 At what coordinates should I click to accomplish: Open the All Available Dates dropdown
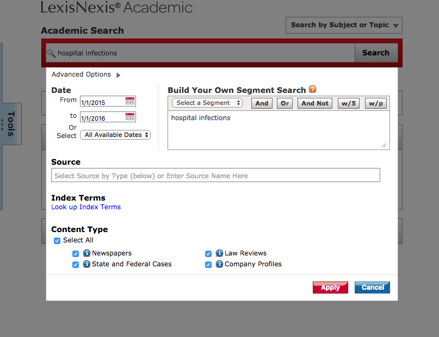115,135
